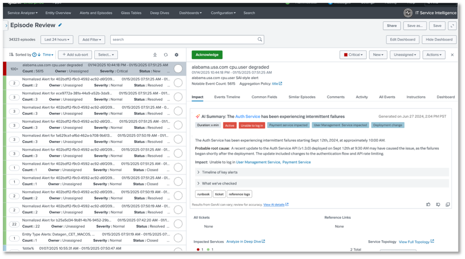Go to Alerts and Episodes
This screenshot has width=465, height=259.
point(96,13)
